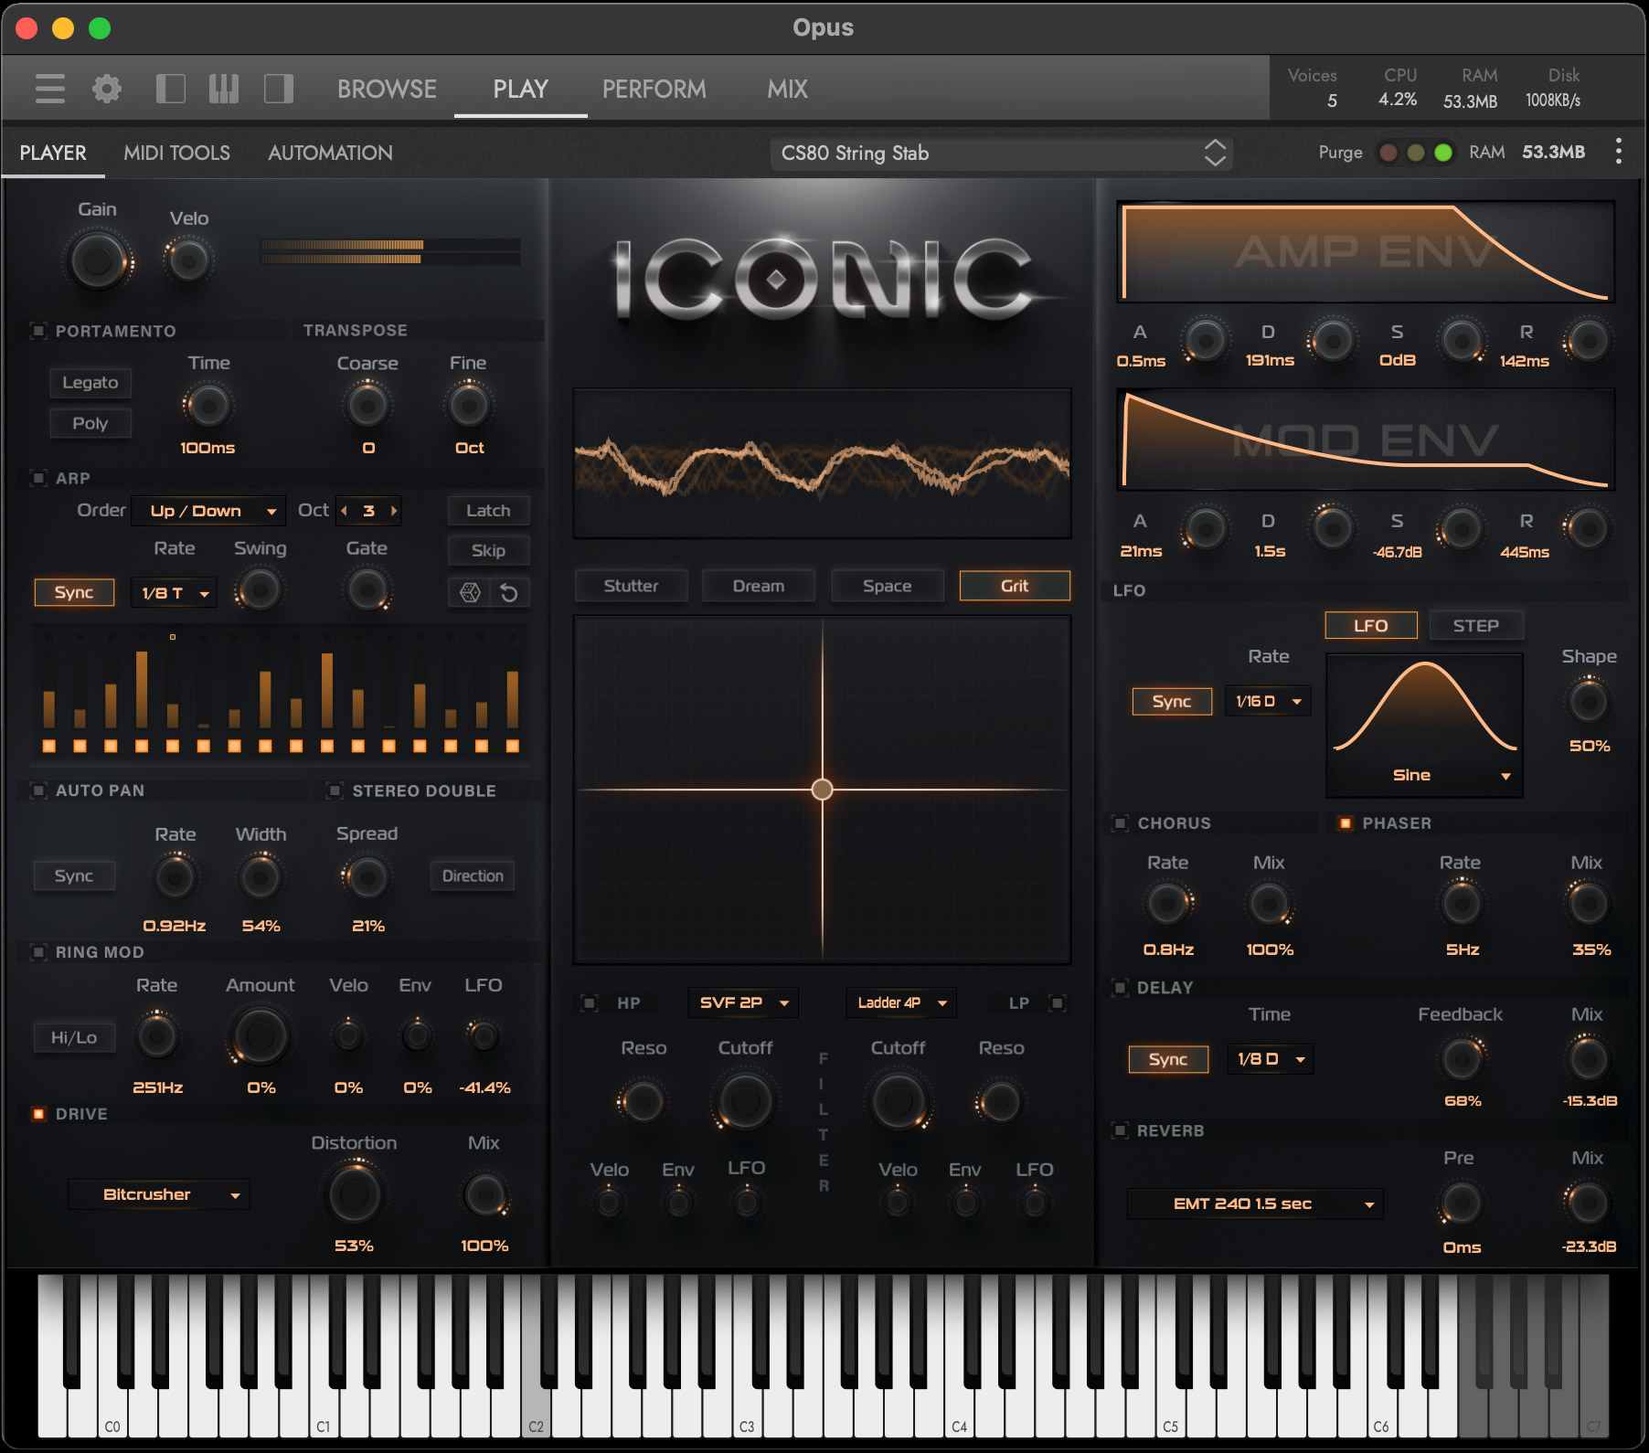Activate the Grit effect button
The height and width of the screenshot is (1453, 1649).
1014,586
